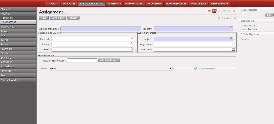The image size is (274, 124).
Task: Search divisions with magnifier icon
Action: point(132,43)
